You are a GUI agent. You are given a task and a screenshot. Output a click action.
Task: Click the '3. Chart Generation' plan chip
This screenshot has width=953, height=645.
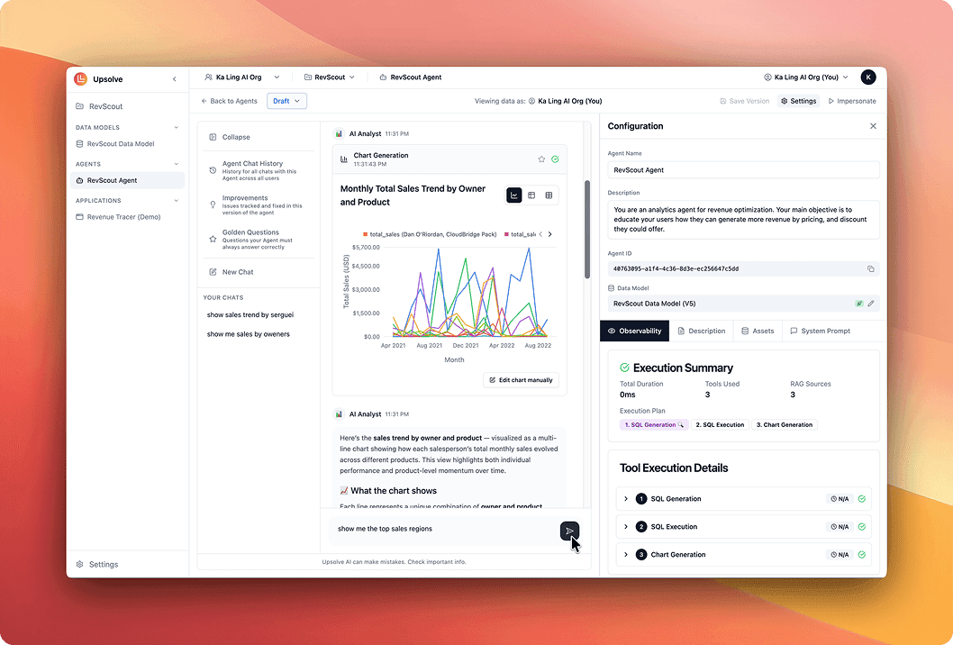coord(784,425)
